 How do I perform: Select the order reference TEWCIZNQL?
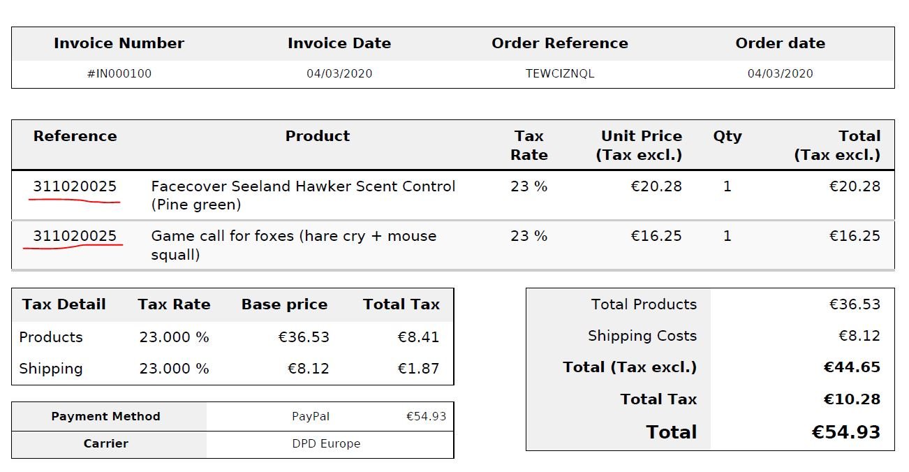[560, 73]
